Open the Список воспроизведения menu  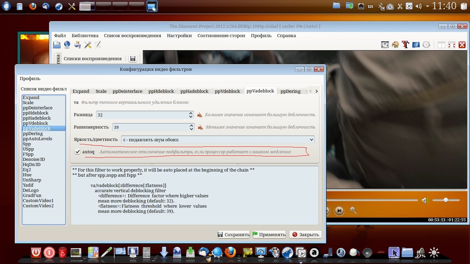tap(132, 36)
